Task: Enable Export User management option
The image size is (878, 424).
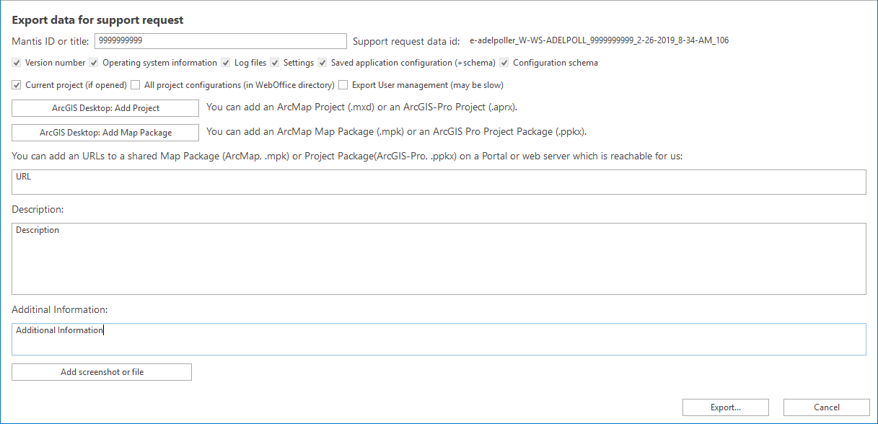Action: pyautogui.click(x=343, y=85)
